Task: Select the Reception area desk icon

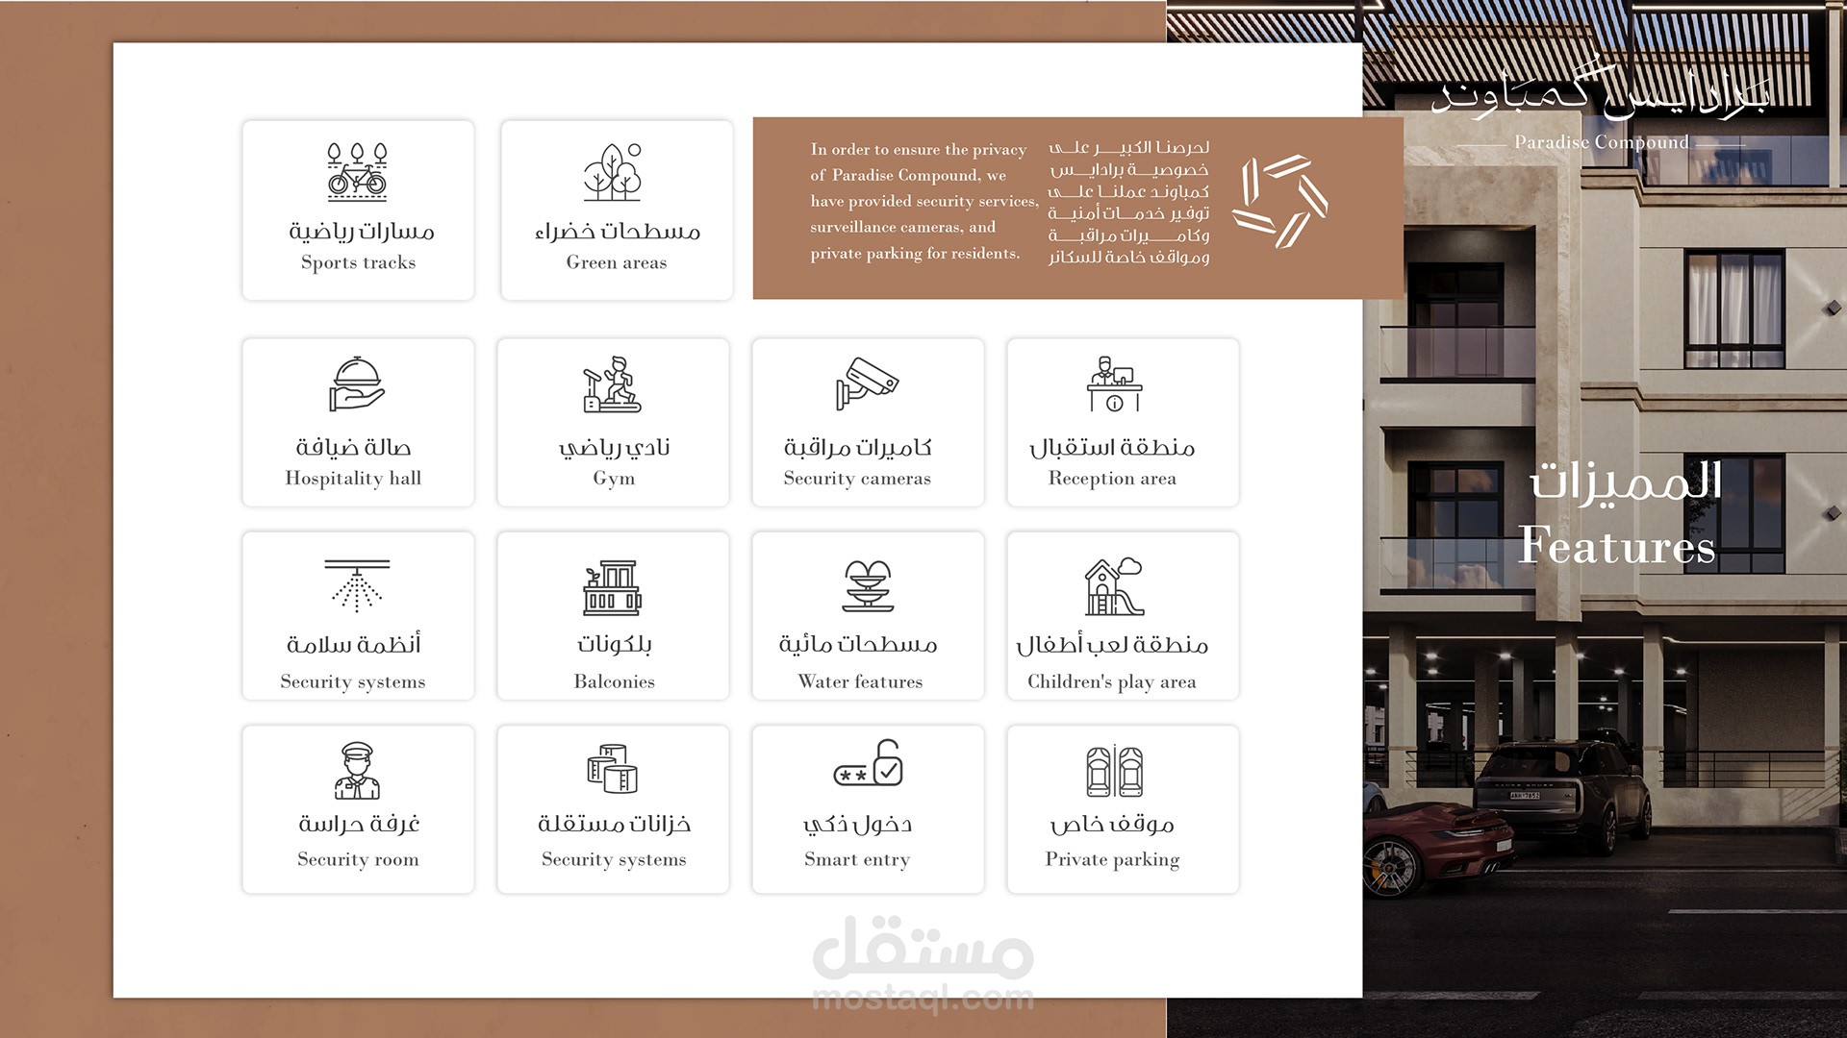Action: (1114, 384)
